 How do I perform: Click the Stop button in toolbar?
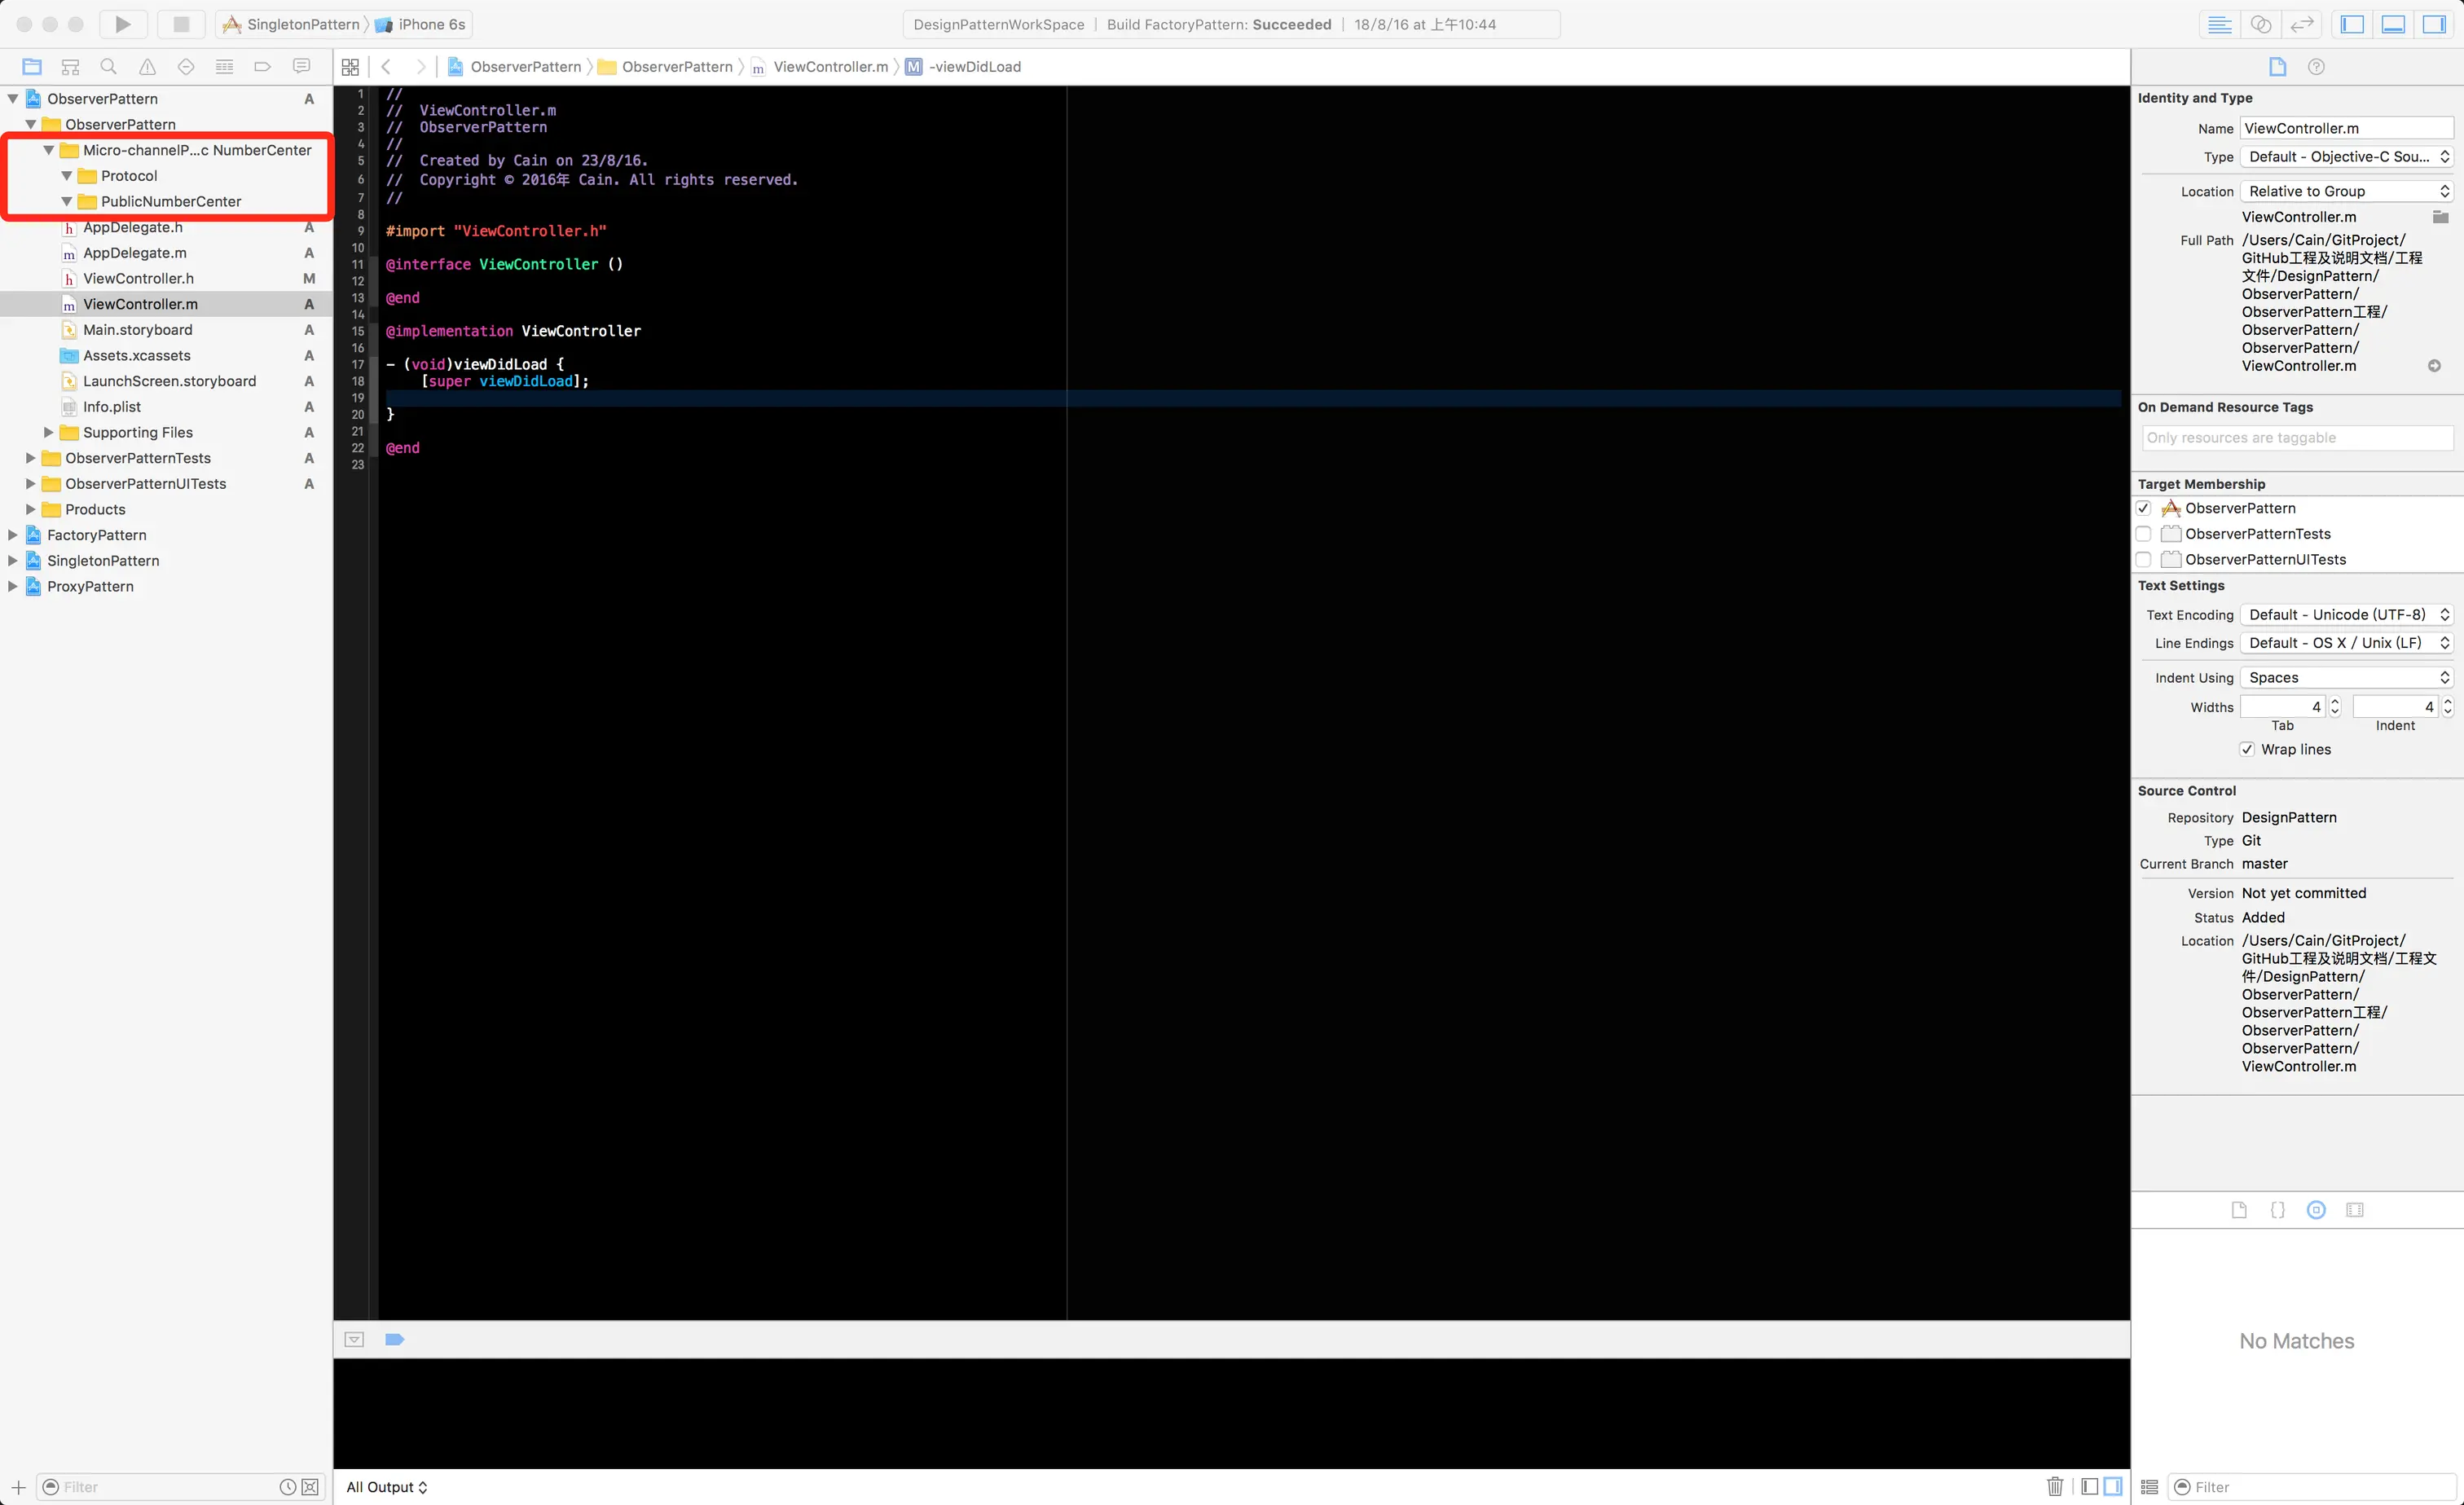[181, 24]
